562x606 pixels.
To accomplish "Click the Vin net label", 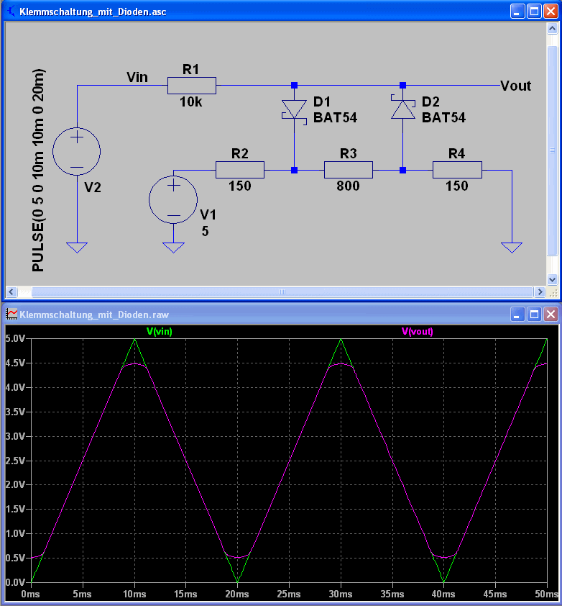I will (137, 77).
